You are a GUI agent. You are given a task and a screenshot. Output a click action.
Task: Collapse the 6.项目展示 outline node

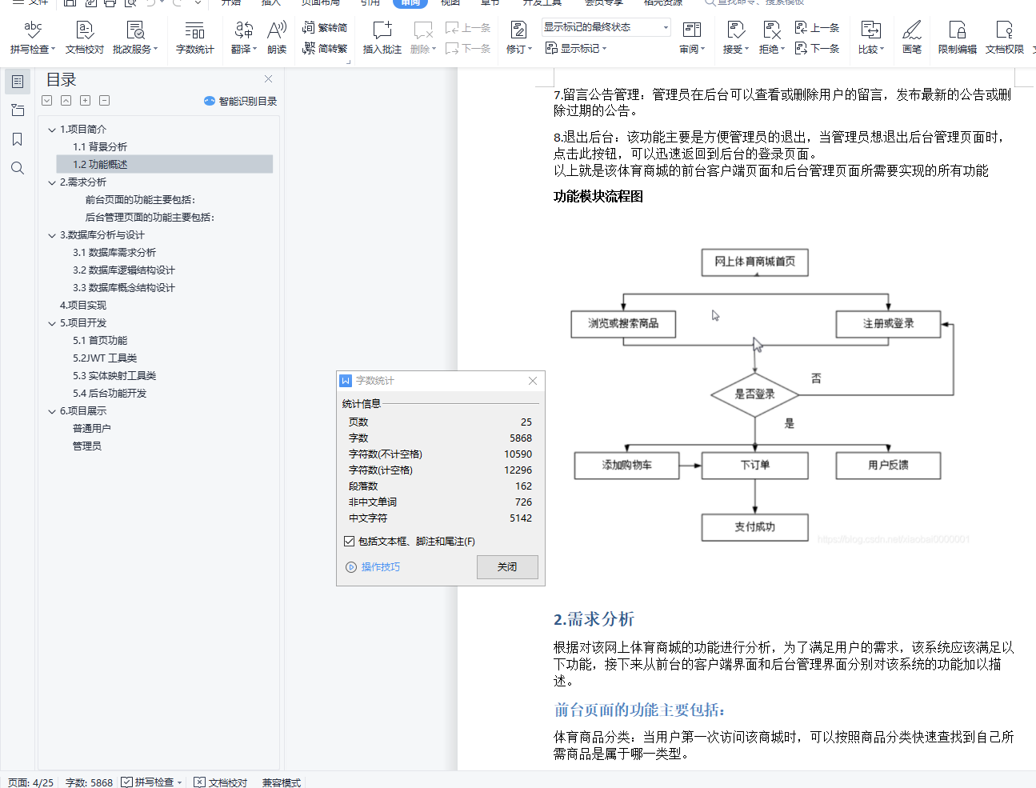(x=52, y=411)
